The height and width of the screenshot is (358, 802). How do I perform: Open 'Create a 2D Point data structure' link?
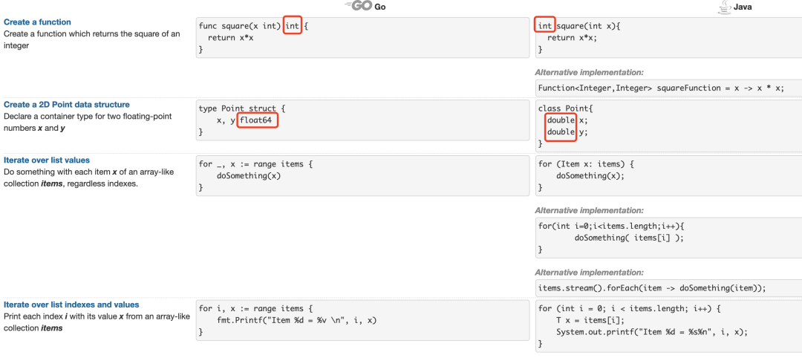67,104
